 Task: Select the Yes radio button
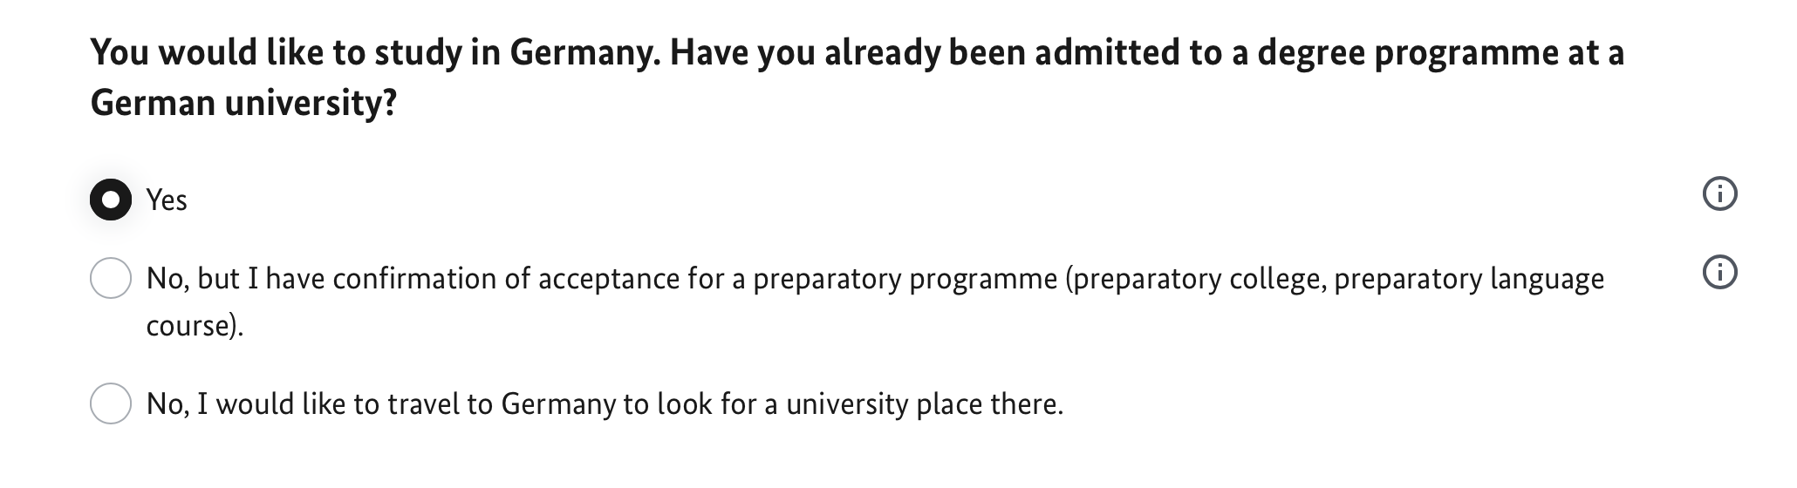coord(111,200)
